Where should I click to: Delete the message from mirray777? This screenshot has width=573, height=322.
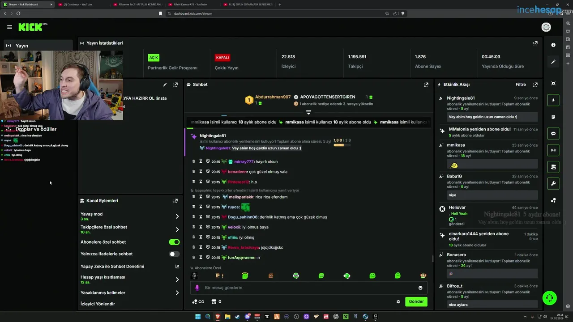[194, 161]
